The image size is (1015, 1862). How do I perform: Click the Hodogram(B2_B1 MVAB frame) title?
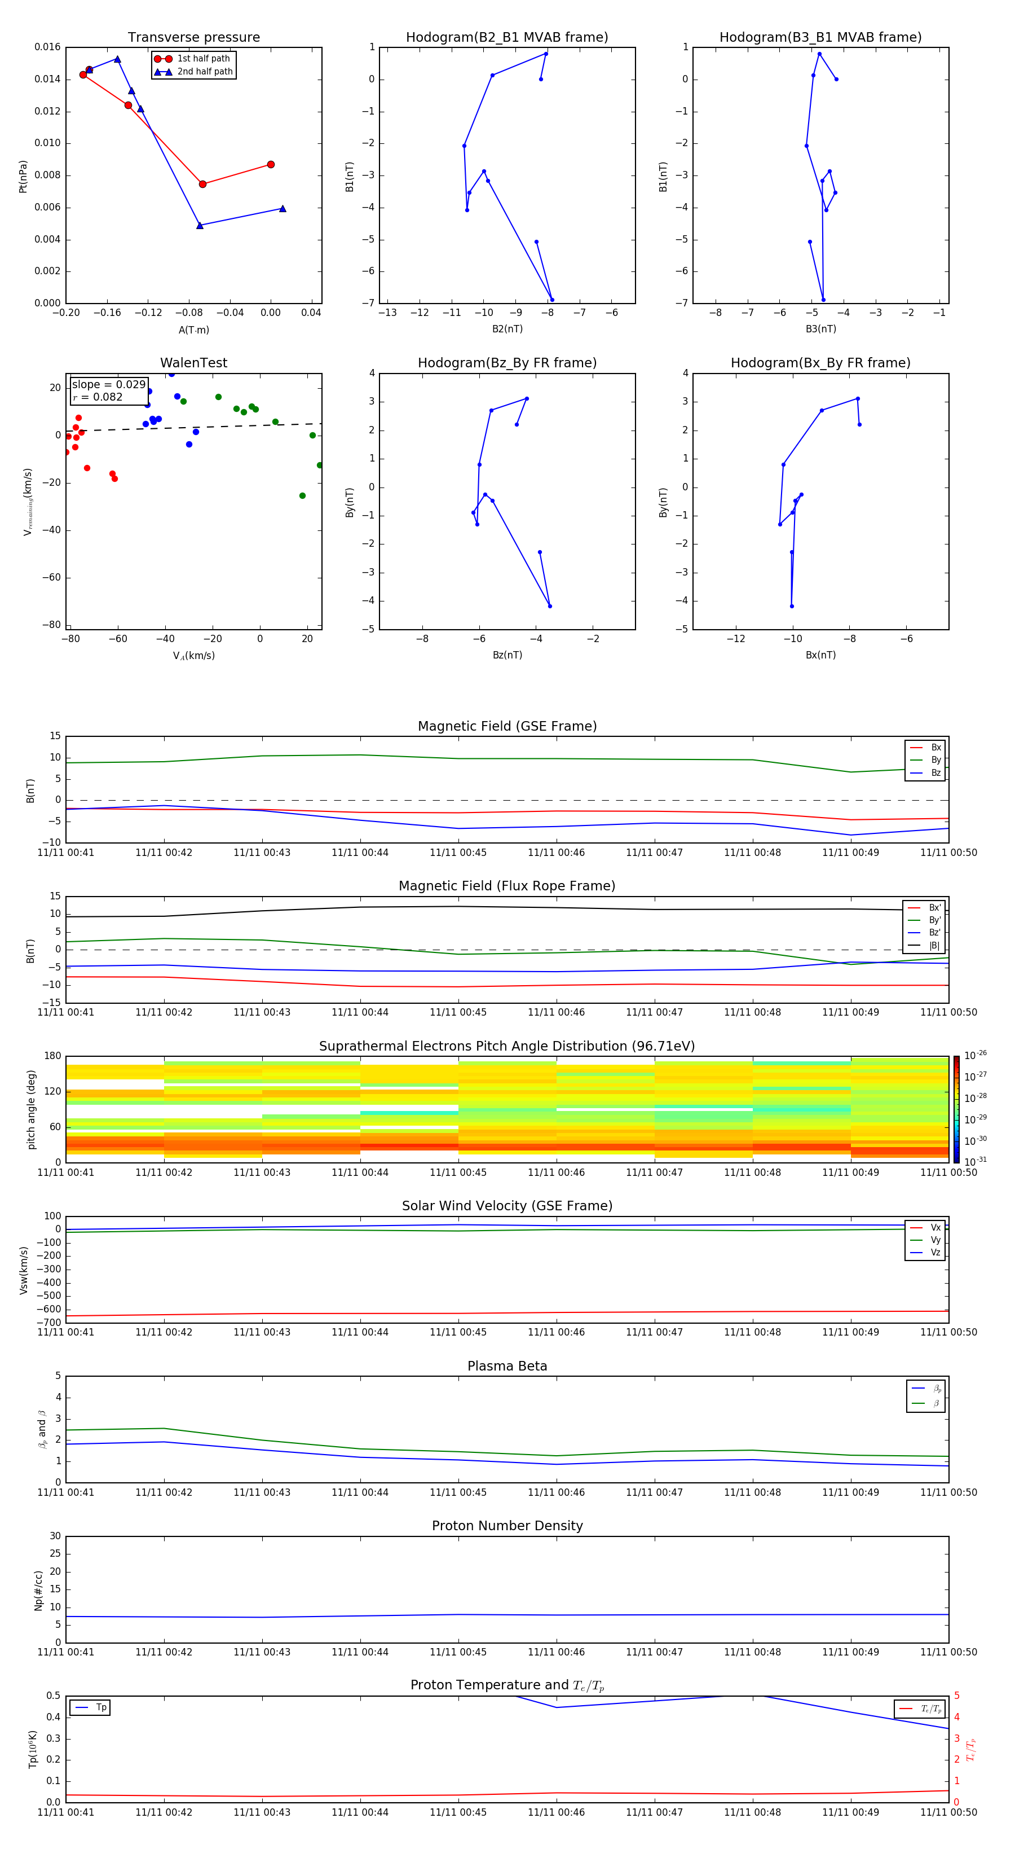coord(507,37)
